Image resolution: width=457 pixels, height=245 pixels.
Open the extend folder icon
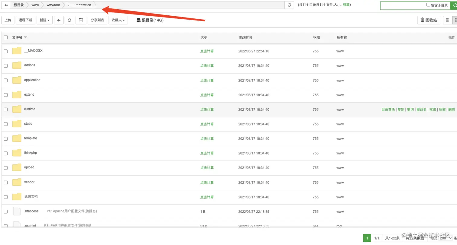point(17,95)
